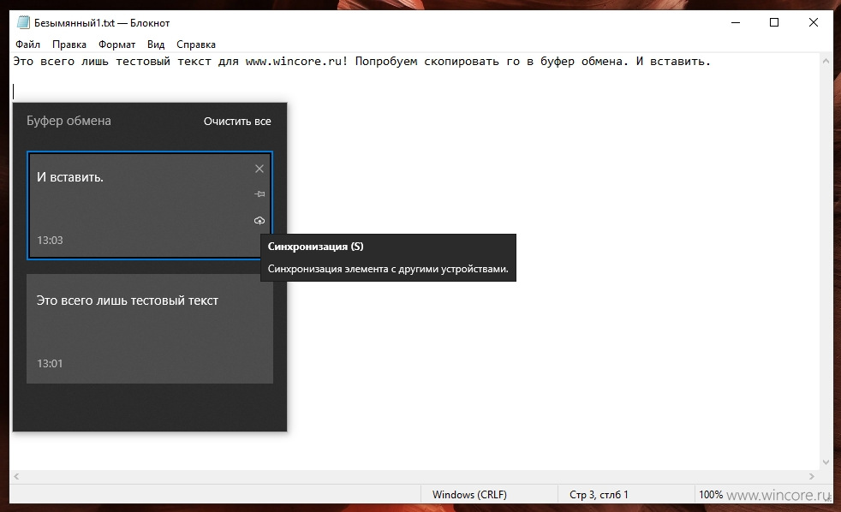Click the "Буфер обмена" panel title
This screenshot has height=512, width=841.
[69, 121]
